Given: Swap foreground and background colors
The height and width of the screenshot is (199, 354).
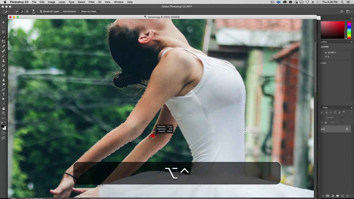Looking at the screenshot, I should coord(5,122).
